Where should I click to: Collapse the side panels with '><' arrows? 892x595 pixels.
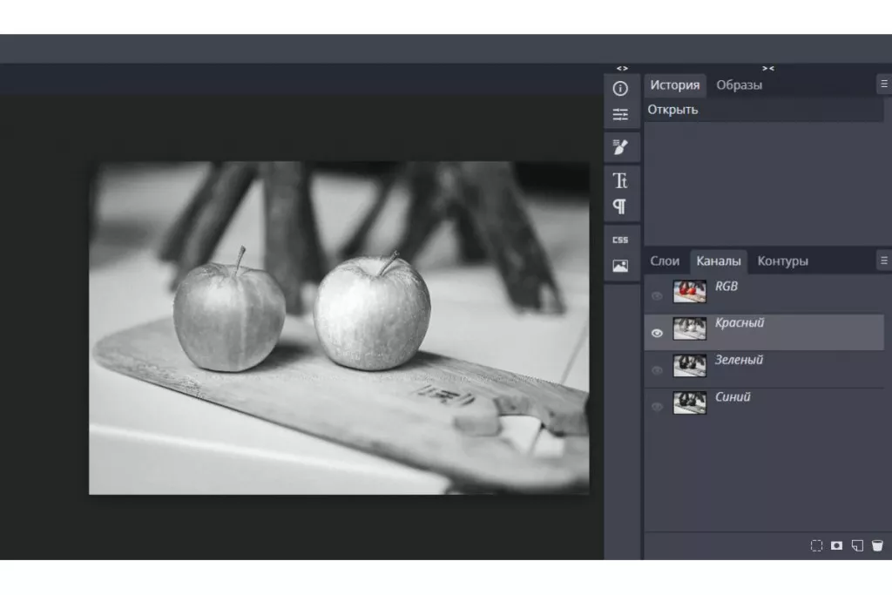[768, 68]
